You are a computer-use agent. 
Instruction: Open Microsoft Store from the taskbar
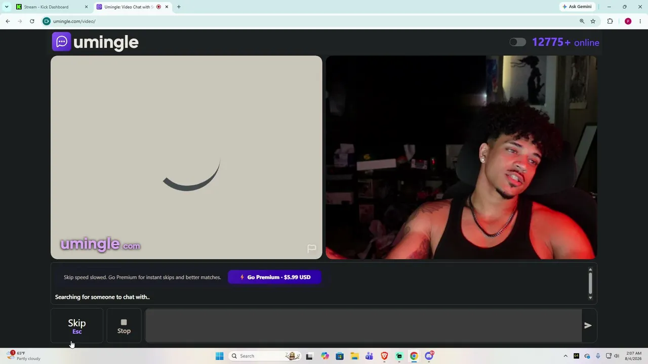pyautogui.click(x=339, y=356)
